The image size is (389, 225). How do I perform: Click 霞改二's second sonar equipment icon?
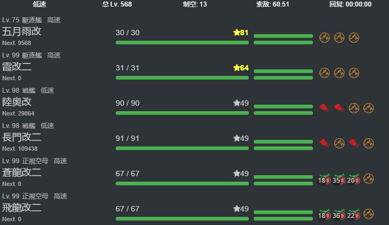339,73
